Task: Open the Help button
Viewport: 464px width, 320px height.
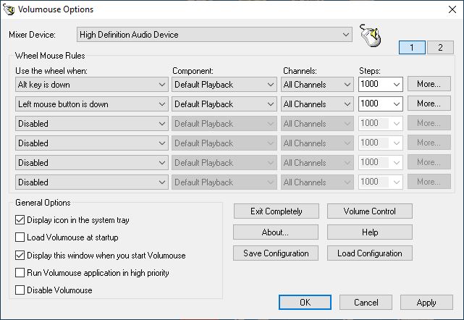Action: pos(370,232)
